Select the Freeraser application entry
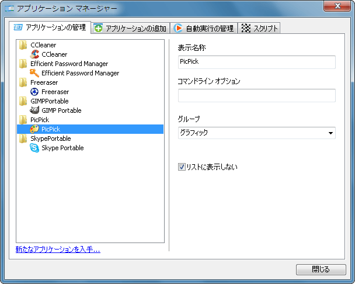Image resolution: width=355 pixels, height=284 pixels. tap(55, 92)
